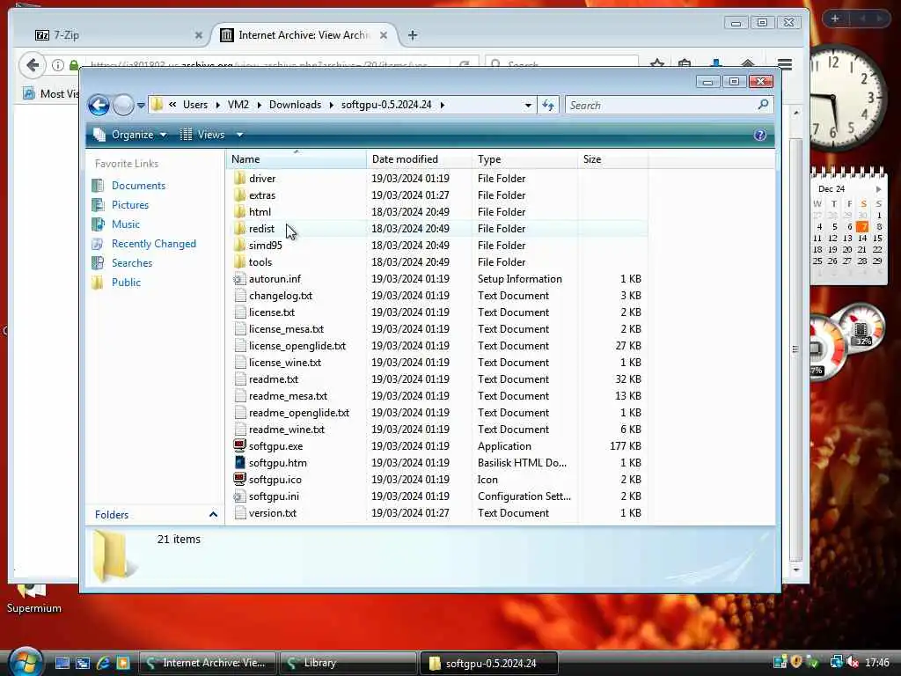The height and width of the screenshot is (676, 901).
Task: Expand the address bar history dropdown
Action: [528, 106]
